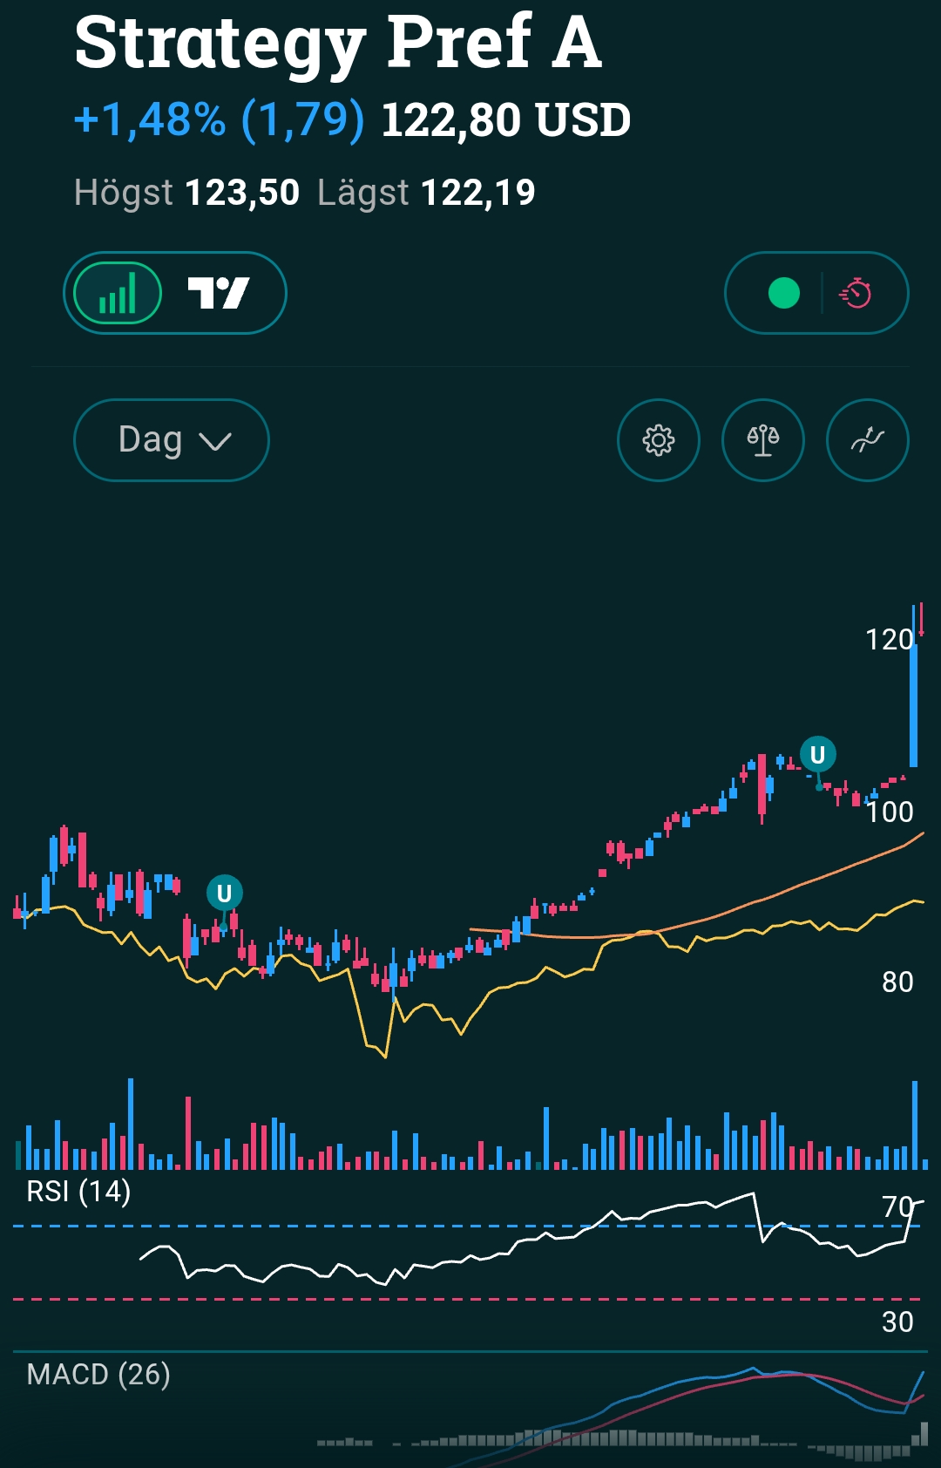This screenshot has height=1468, width=941.
Task: Tap the green real-time status dot
Action: pyautogui.click(x=783, y=293)
